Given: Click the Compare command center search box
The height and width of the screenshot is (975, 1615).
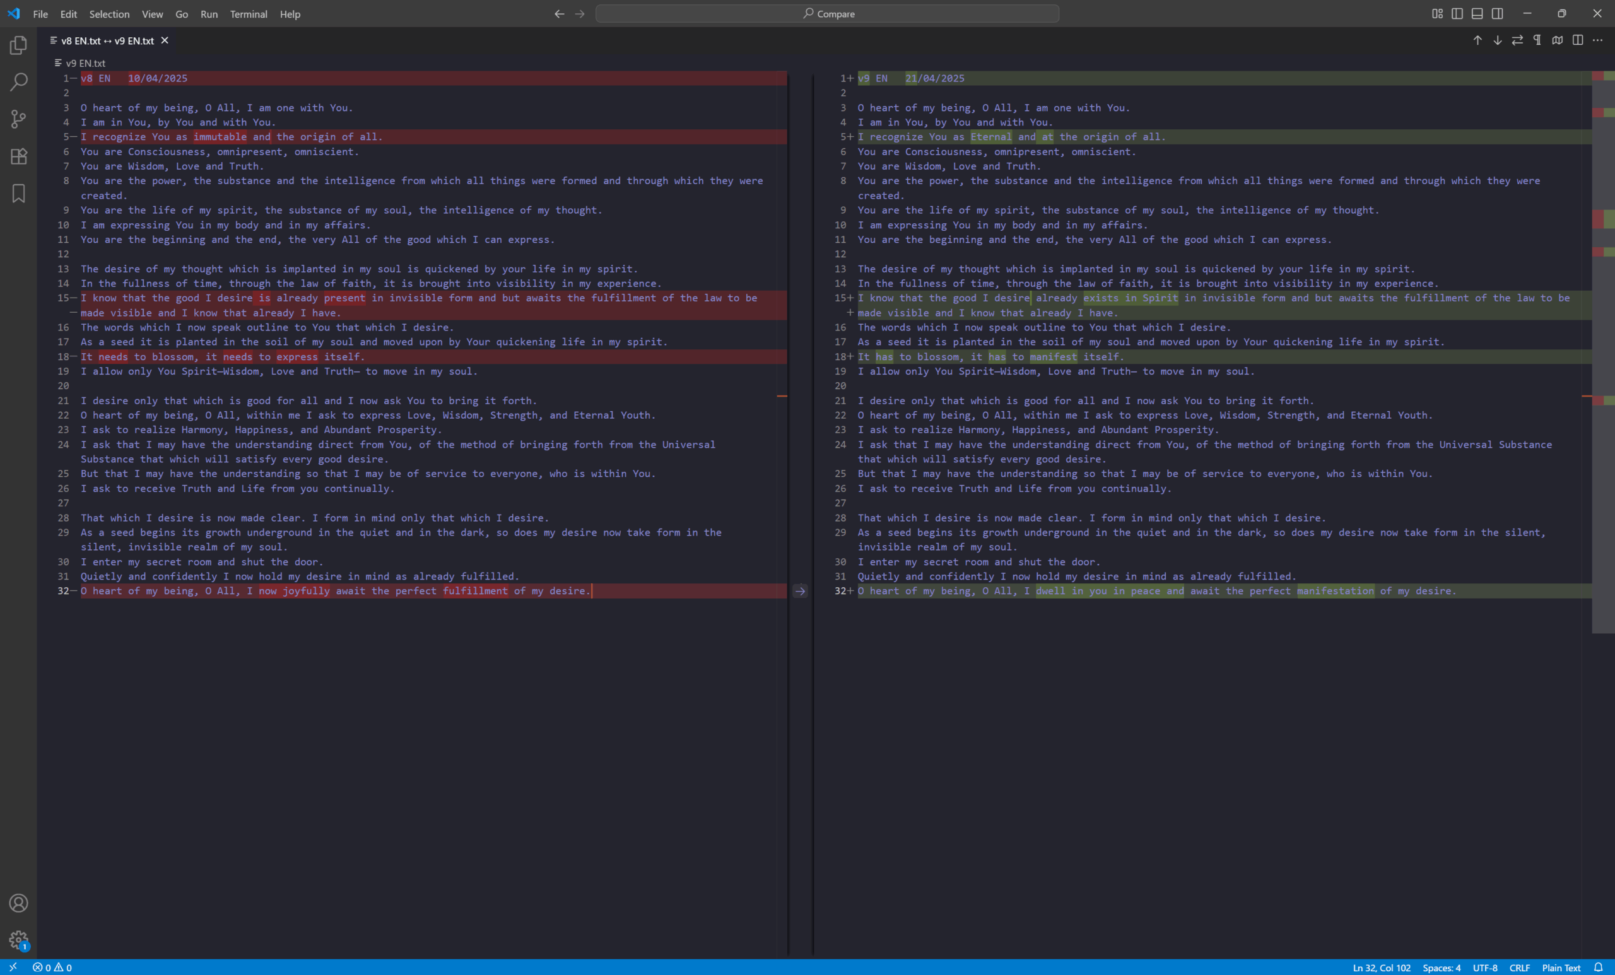Looking at the screenshot, I should (x=827, y=14).
